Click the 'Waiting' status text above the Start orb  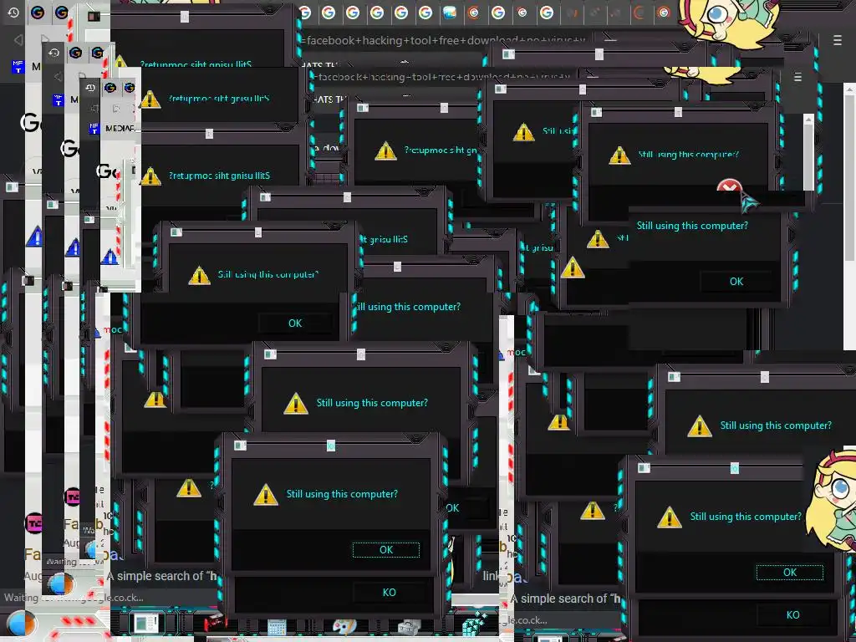pos(21,597)
